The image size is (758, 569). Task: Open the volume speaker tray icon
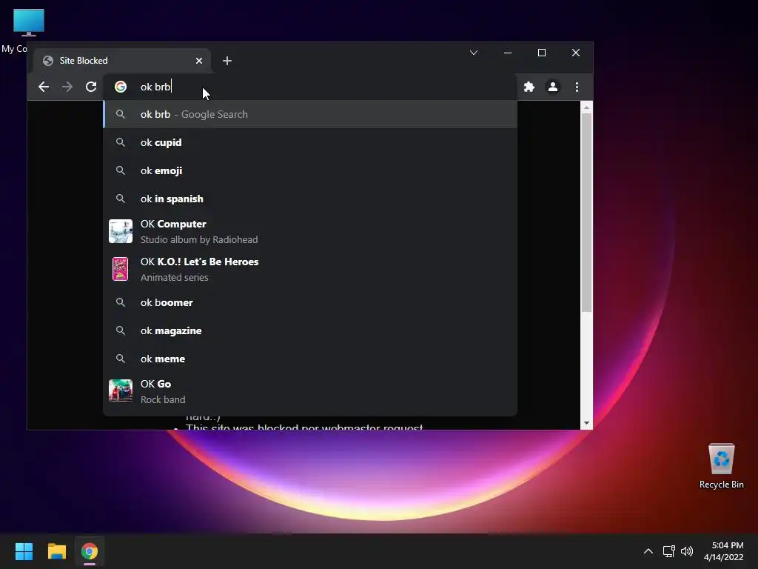(686, 551)
